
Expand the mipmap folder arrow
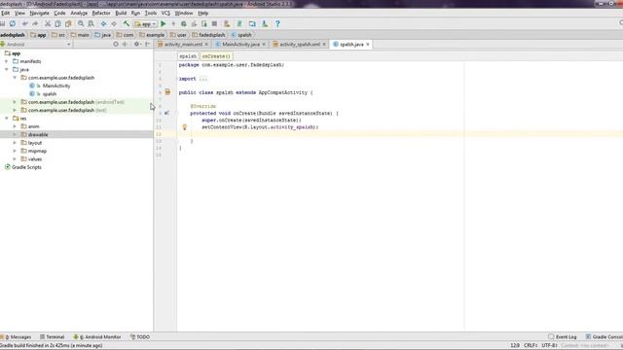(x=15, y=151)
